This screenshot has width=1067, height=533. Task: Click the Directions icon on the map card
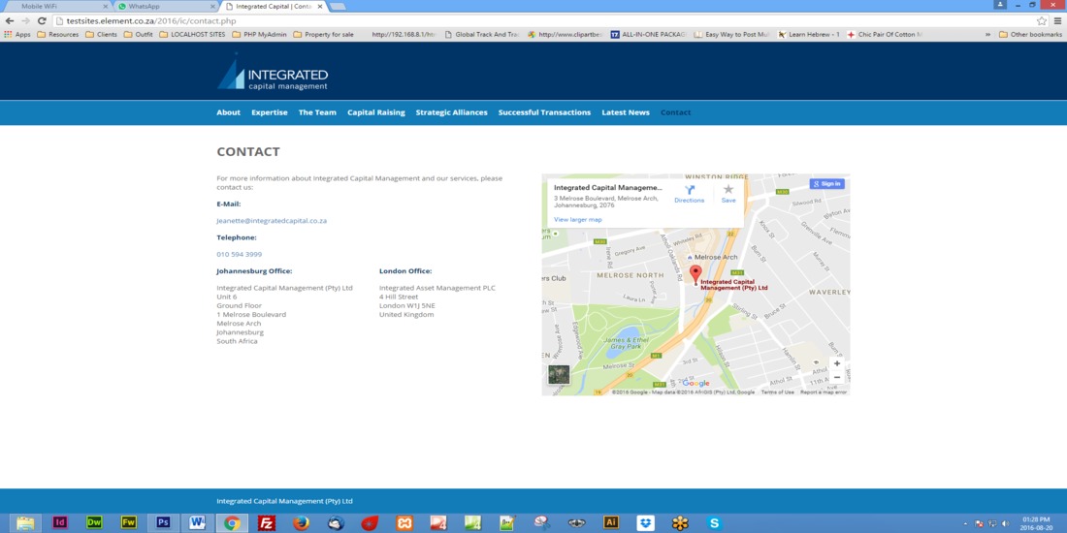click(x=690, y=190)
